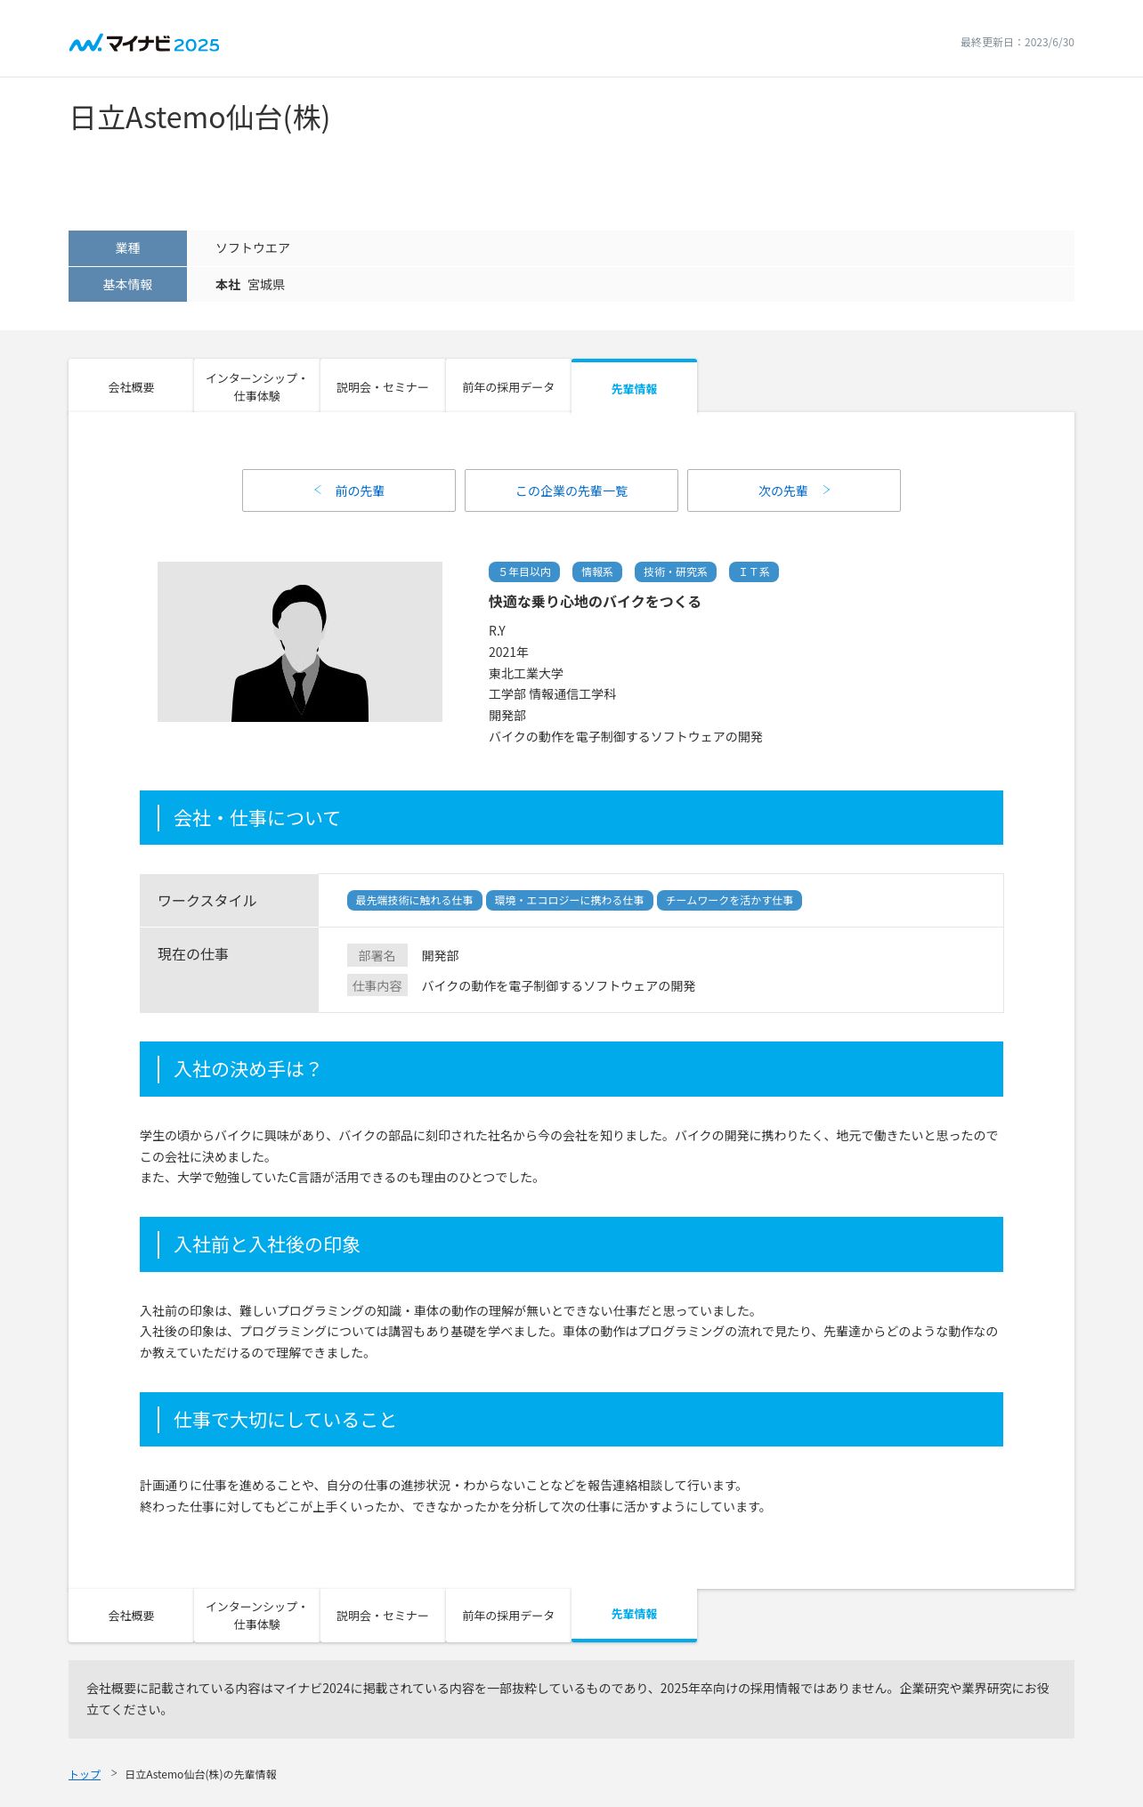The image size is (1143, 1807).
Task: Click the 仕事で大切にしていること section header
Action: click(571, 1420)
